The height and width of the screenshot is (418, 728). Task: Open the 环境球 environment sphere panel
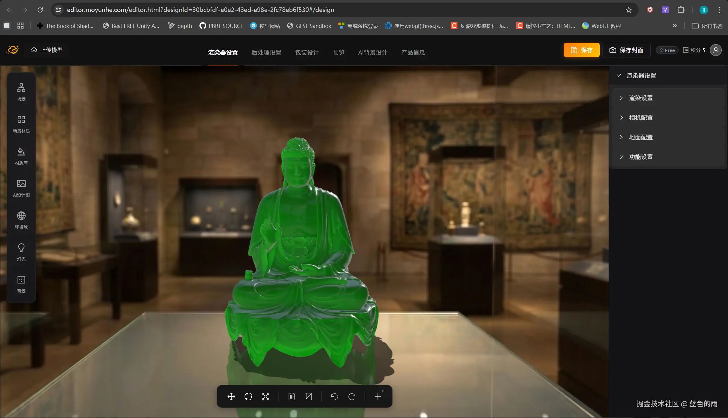21,220
